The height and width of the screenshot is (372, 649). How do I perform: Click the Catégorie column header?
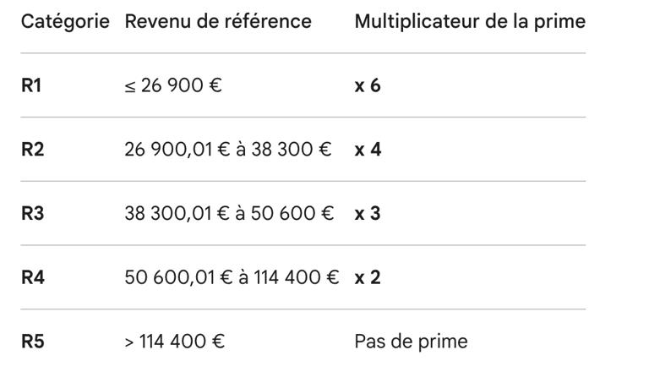[65, 21]
